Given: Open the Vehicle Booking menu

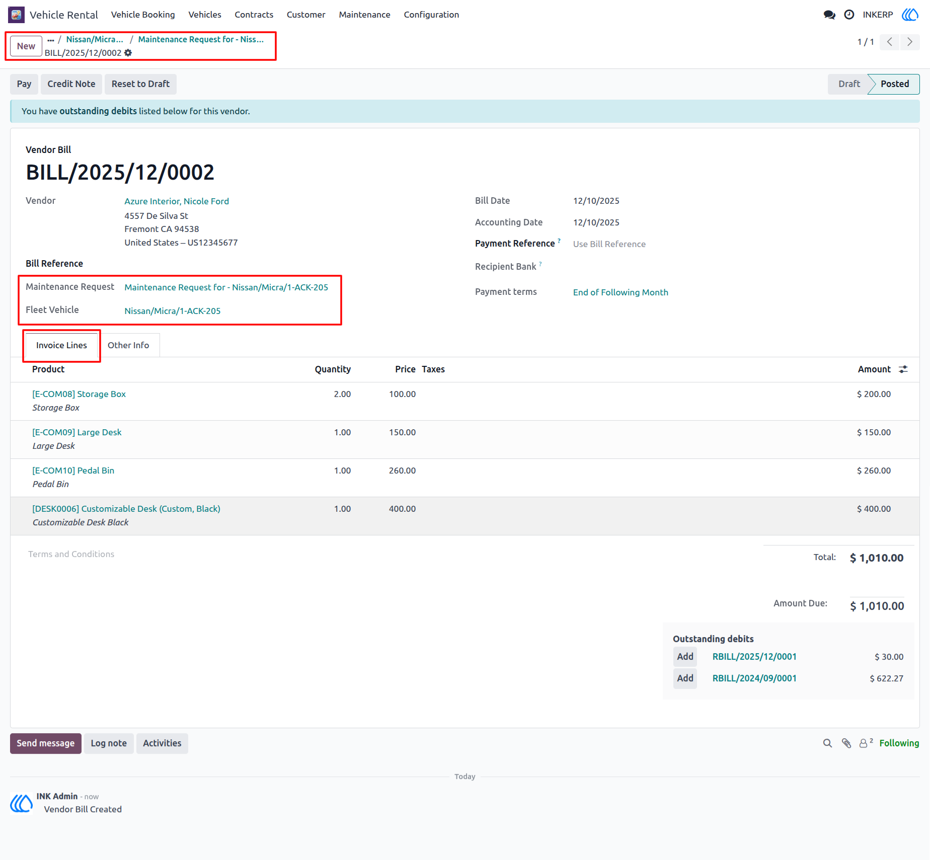Looking at the screenshot, I should 143,15.
